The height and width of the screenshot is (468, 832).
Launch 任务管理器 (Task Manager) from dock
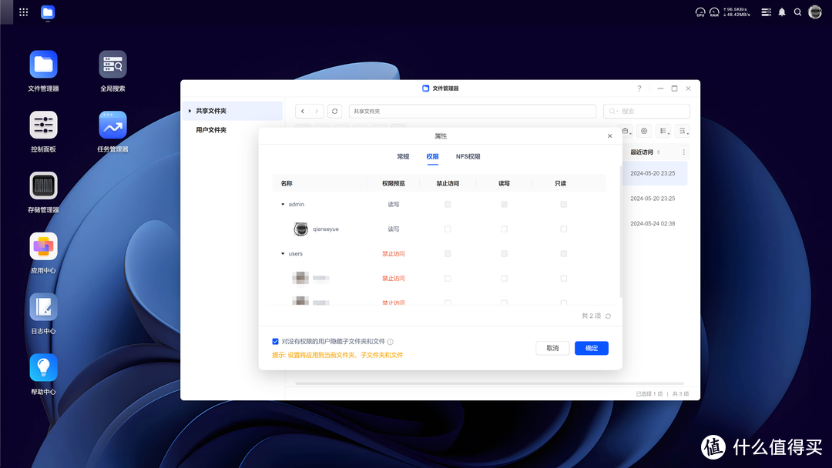tap(112, 123)
